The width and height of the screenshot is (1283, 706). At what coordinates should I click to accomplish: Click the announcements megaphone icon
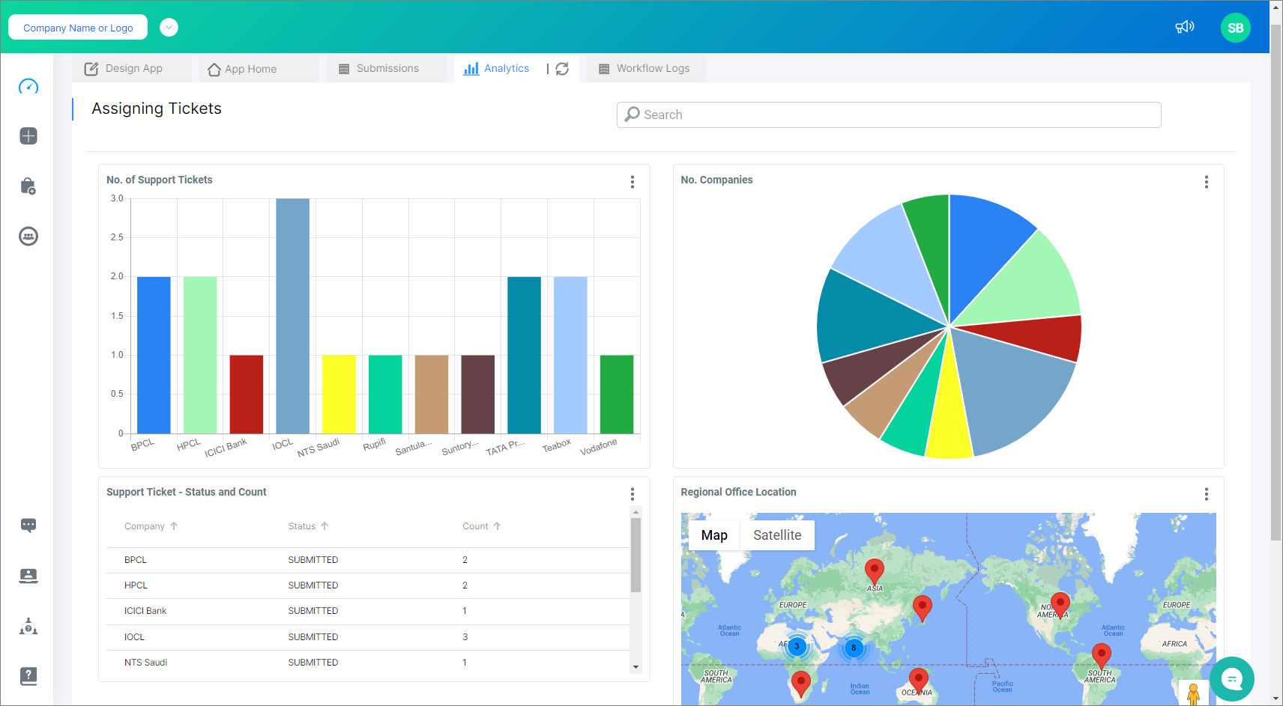1184,28
